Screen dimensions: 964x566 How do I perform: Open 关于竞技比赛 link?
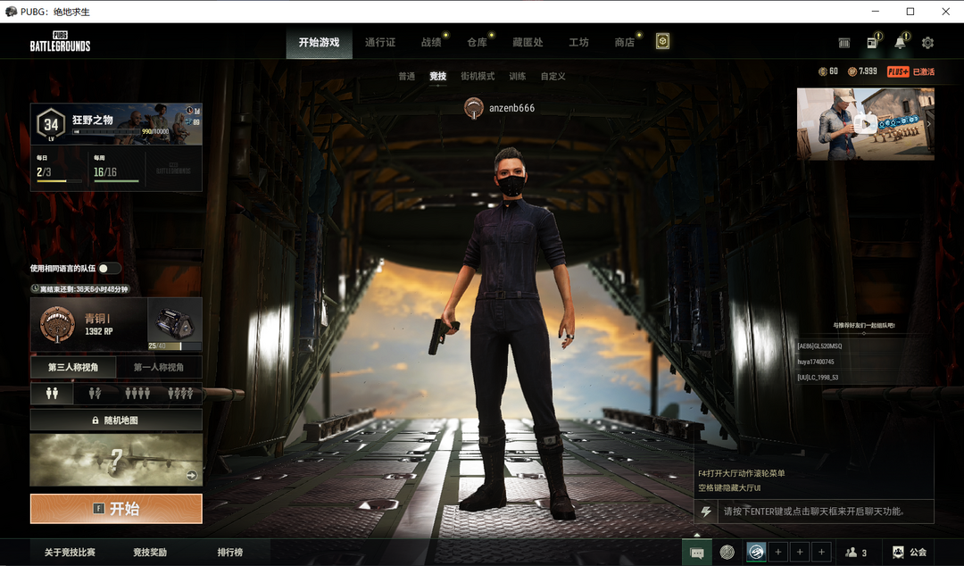[x=70, y=553]
